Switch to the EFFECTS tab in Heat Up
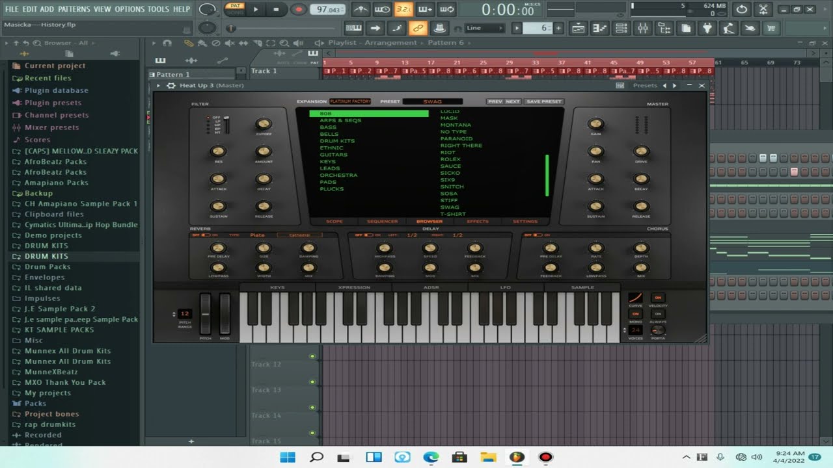The width and height of the screenshot is (833, 468). coord(478,222)
